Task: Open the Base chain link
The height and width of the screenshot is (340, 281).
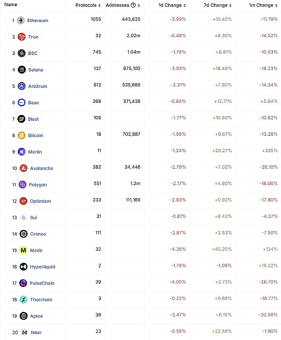Action: 33,103
